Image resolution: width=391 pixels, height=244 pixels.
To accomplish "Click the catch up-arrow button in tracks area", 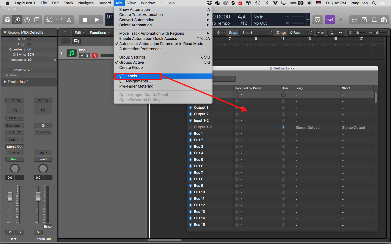I will 65,33.
